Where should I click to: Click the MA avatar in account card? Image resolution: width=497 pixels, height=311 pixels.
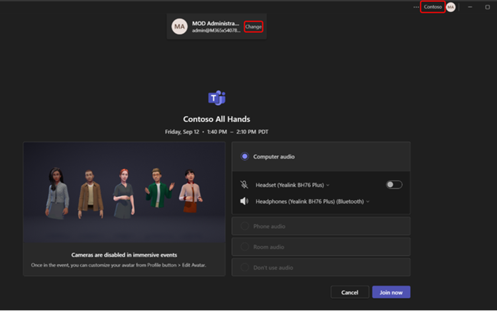tap(179, 27)
